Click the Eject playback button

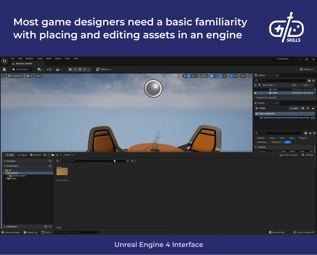click(x=85, y=69)
